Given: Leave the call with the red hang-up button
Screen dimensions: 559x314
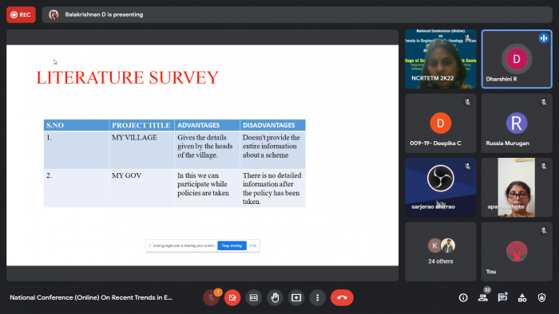Looking at the screenshot, I should click(342, 297).
